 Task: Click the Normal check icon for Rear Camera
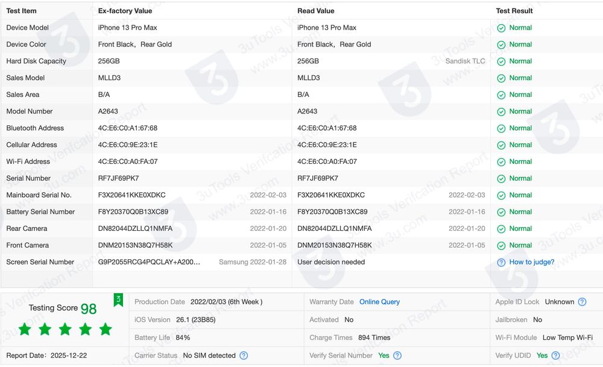point(501,228)
